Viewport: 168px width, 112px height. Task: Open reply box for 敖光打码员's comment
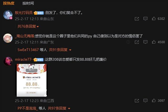click(145, 19)
